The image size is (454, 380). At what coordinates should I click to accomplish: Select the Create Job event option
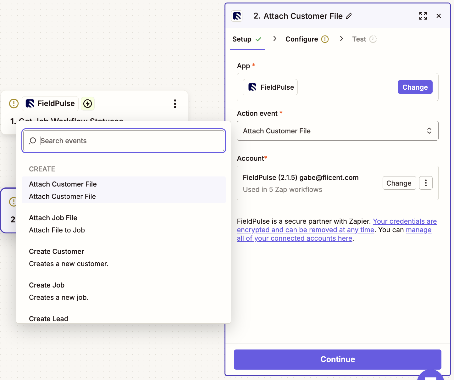124,291
